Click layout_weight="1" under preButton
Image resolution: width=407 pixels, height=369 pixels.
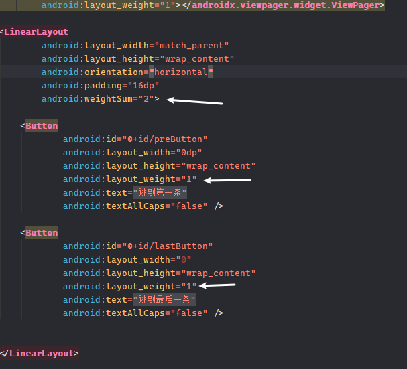coord(130,179)
